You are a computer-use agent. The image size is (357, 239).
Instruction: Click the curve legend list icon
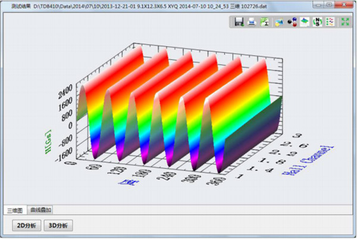[330, 22]
